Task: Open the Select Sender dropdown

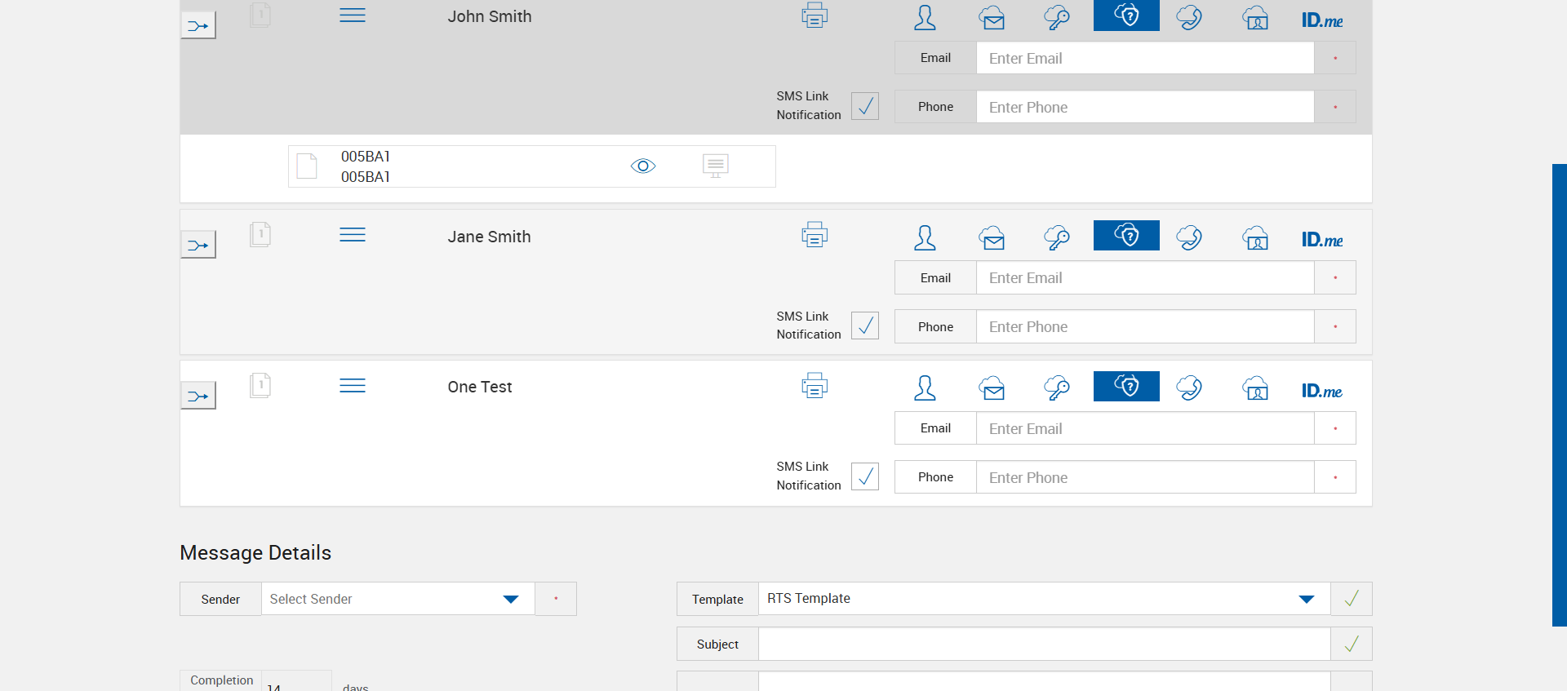Action: 397,599
